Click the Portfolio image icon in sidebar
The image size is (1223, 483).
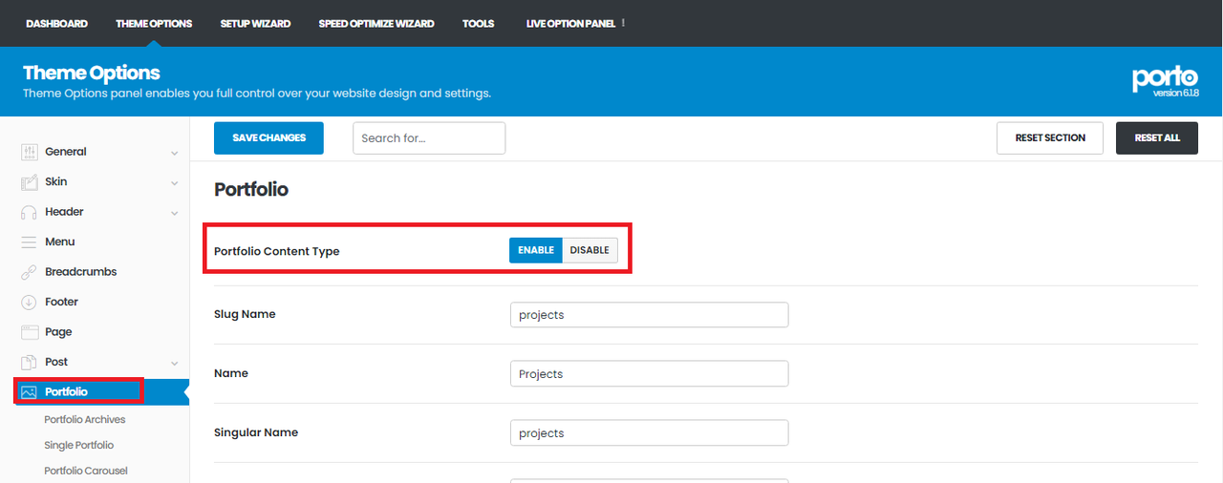tap(29, 392)
